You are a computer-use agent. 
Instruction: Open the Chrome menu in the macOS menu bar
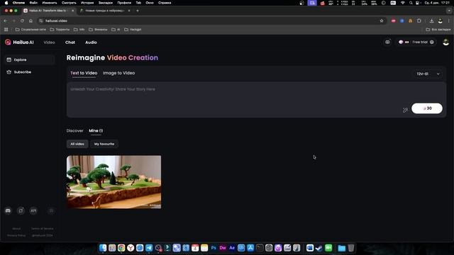(18, 3)
